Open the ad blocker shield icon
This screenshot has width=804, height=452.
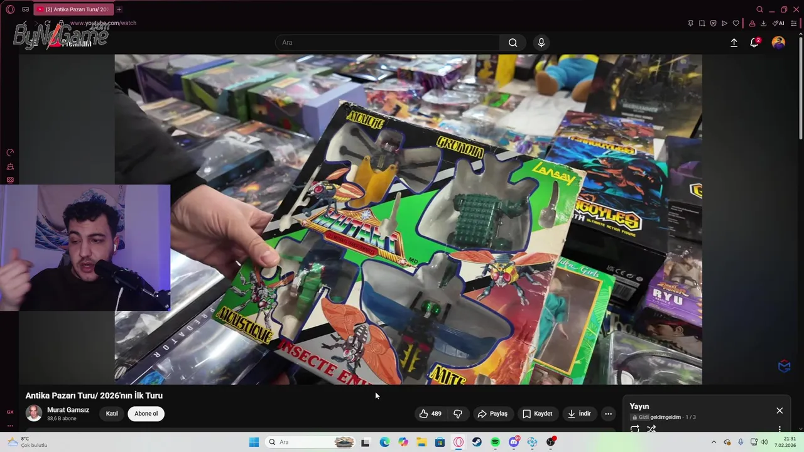pos(713,23)
